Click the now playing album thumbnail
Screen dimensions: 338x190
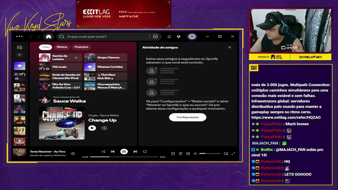point(20,153)
